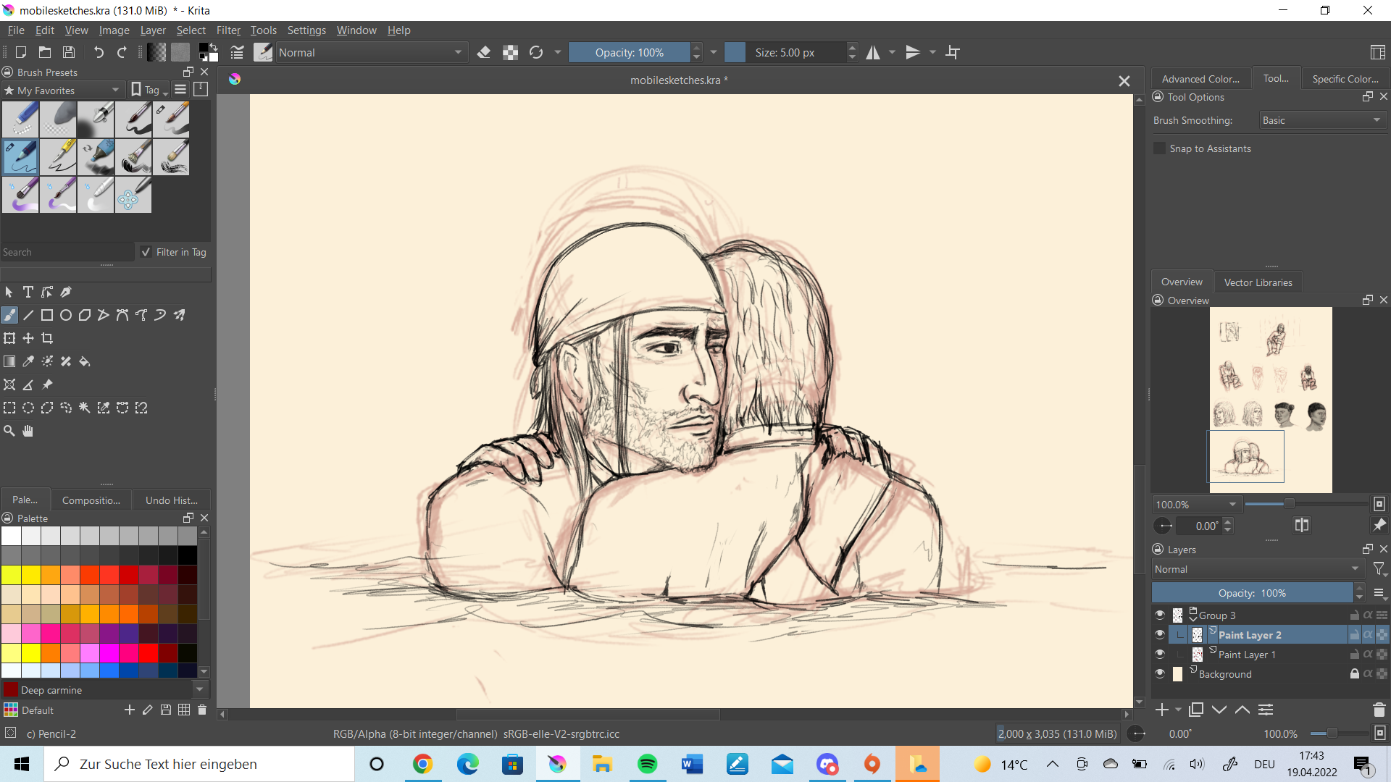
Task: Enable Snap to Assistants checkbox
Action: pos(1160,148)
